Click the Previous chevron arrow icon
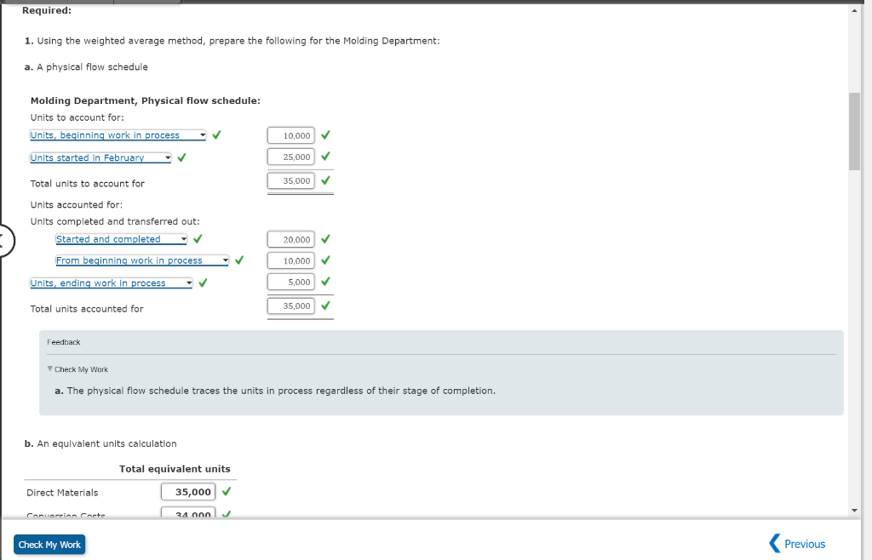872x560 pixels. pos(774,543)
